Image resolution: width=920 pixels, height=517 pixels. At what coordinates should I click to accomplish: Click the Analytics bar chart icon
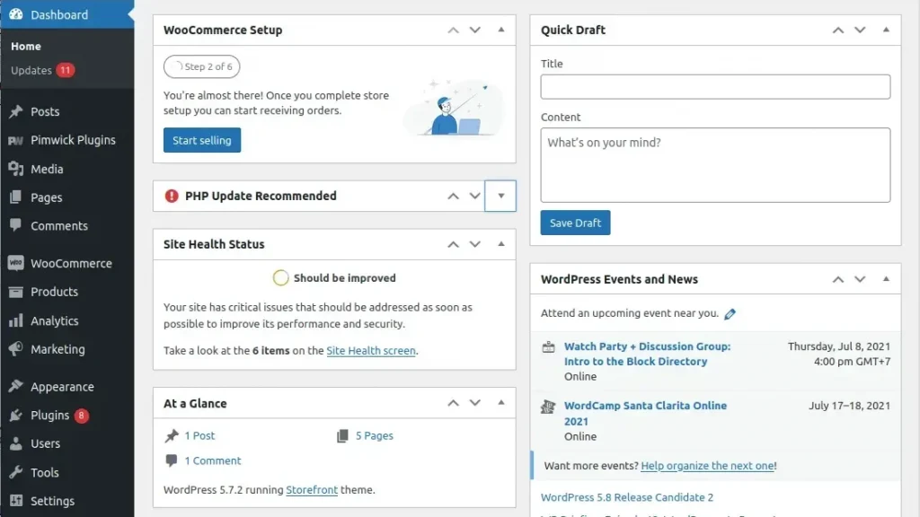click(16, 320)
